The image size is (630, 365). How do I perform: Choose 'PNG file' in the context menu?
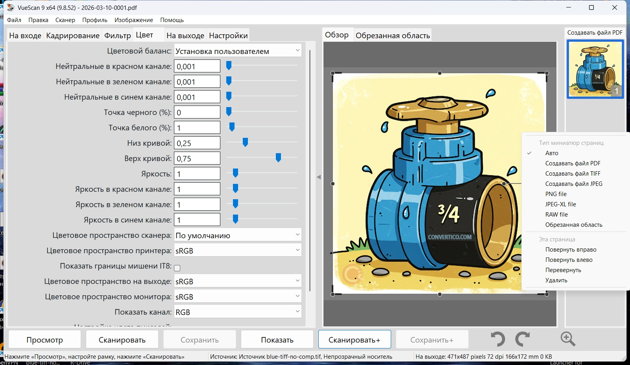(556, 194)
